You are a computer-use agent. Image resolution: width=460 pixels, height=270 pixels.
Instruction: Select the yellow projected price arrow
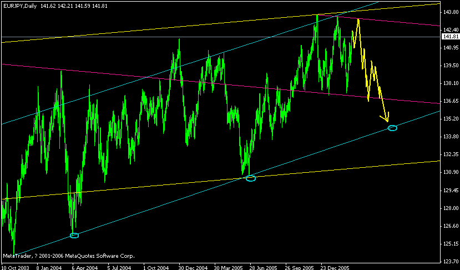point(370,71)
